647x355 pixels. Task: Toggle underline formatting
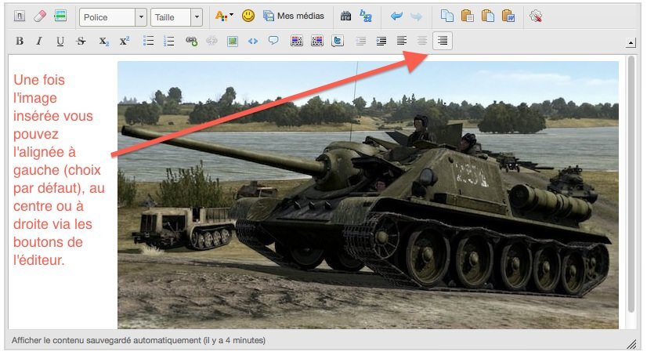(x=60, y=41)
